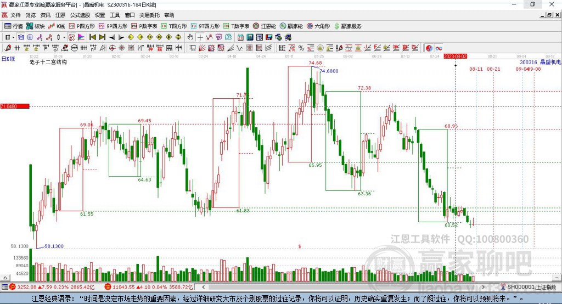Open the 9P四方形 tool
The width and height of the screenshot is (562, 304).
113,26
